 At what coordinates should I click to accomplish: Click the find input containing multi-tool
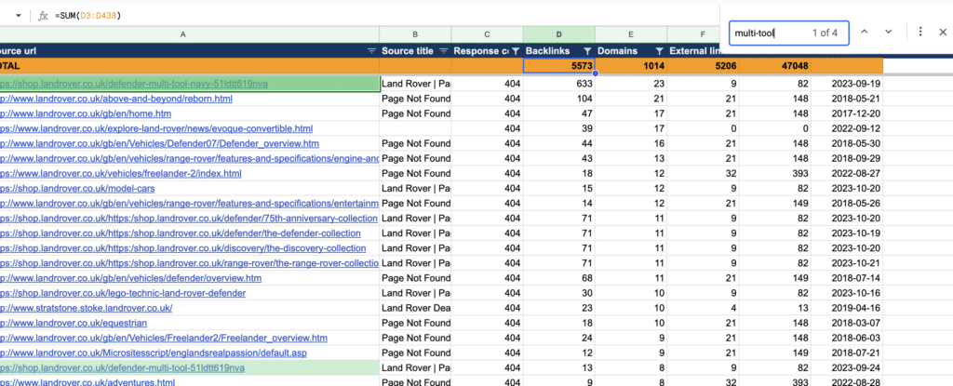(789, 33)
